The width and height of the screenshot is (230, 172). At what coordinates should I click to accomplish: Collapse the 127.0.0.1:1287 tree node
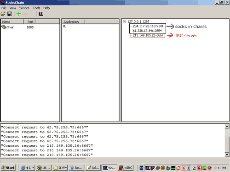pyautogui.click(x=124, y=22)
